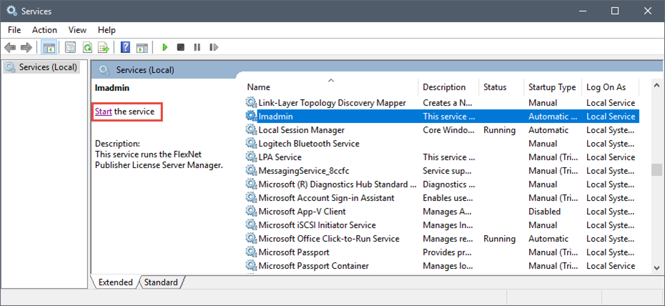
Task: Select Microsoft Account Sign-in Assistant service
Action: [443, 197]
